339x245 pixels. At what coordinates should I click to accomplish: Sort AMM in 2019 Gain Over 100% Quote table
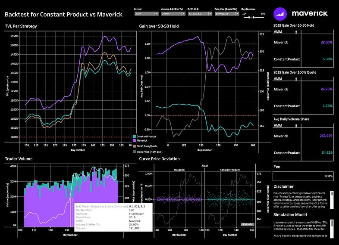(296, 79)
